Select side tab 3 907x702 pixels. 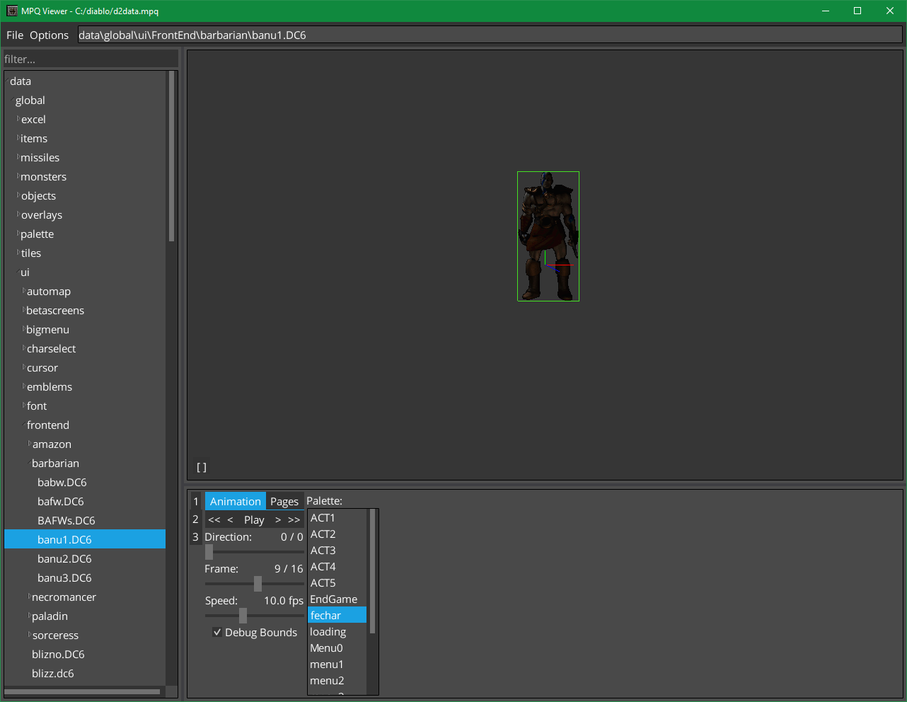(x=196, y=537)
